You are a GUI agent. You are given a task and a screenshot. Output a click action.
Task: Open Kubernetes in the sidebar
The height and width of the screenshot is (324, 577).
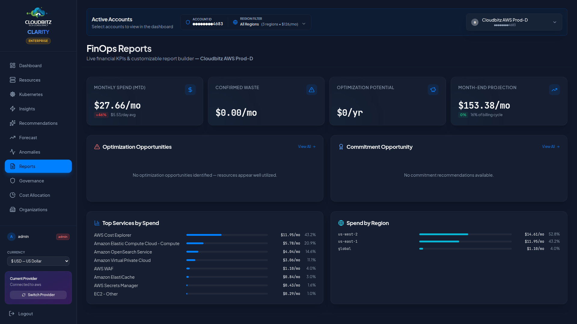point(31,94)
